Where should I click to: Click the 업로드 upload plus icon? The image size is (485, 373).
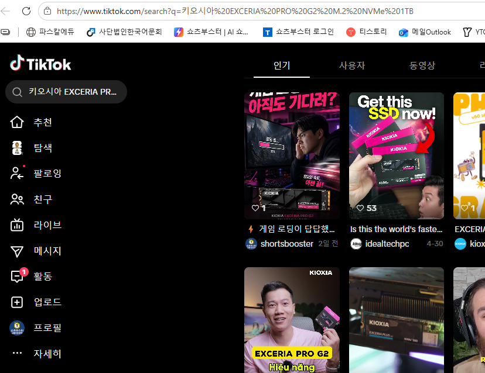point(17,302)
